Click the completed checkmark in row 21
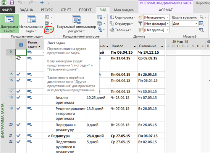The image size is (210, 153). coord(18,135)
